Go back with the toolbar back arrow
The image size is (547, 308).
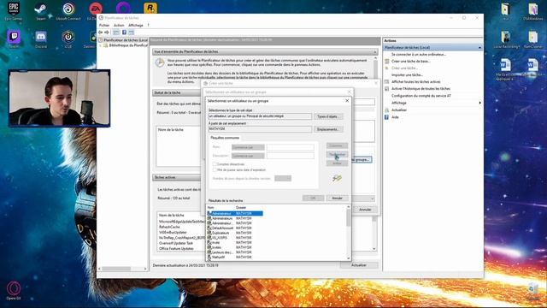tap(101, 33)
